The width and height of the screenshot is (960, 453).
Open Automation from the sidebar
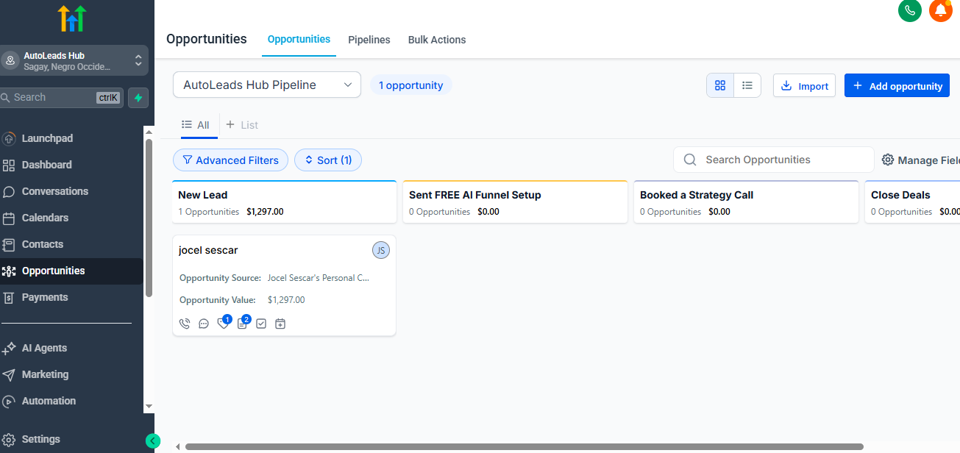pos(49,401)
